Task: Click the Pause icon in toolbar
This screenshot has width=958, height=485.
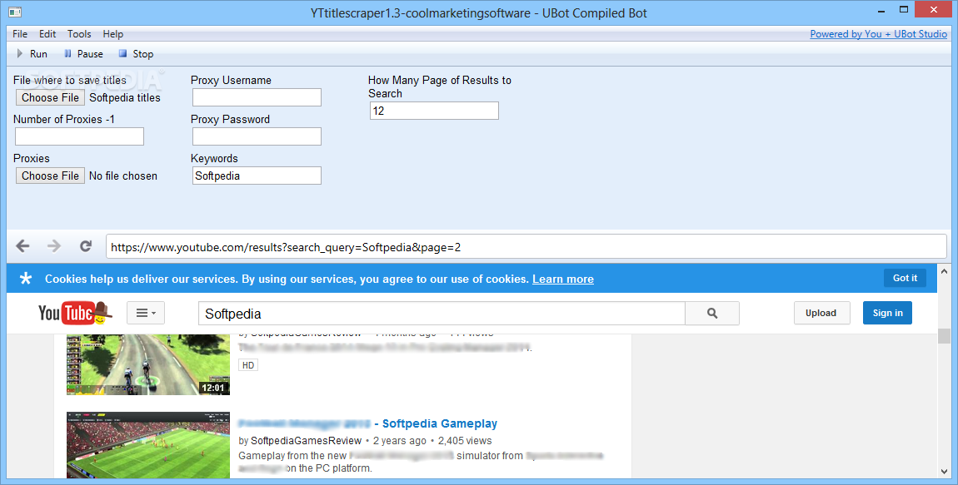Action: (x=67, y=54)
